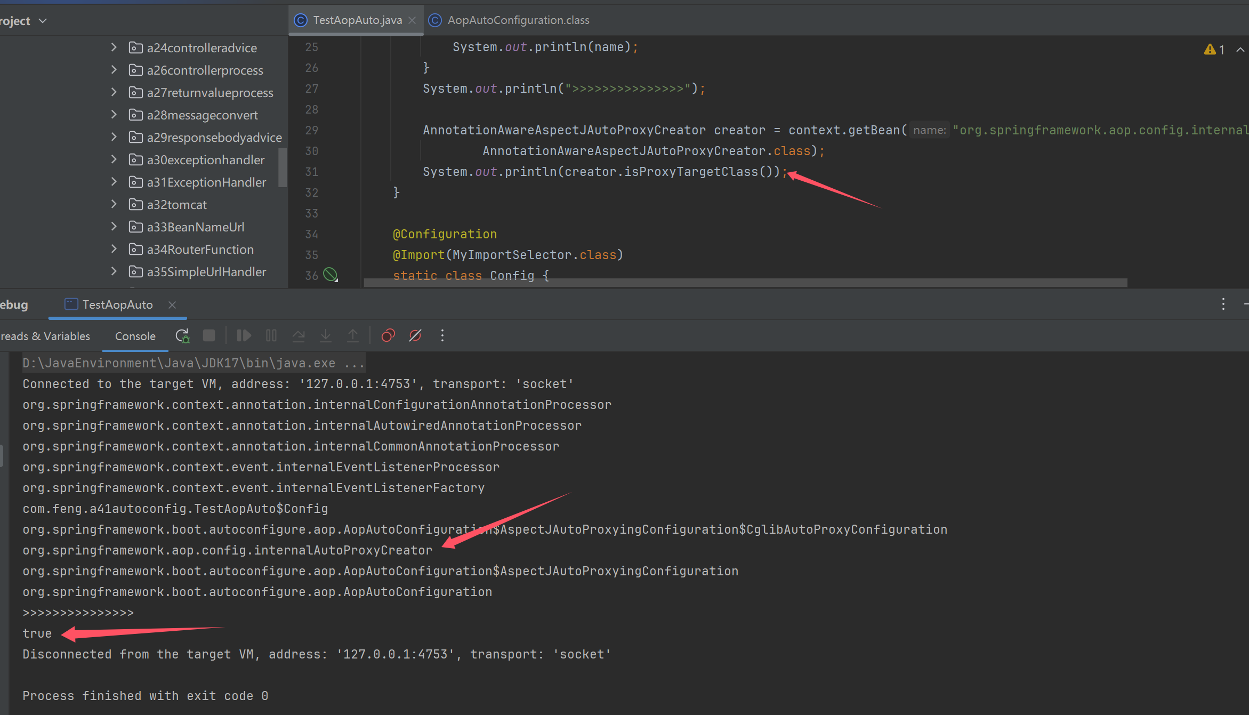Close the TestAopAuto debug session tab
Image resolution: width=1249 pixels, height=715 pixels.
[172, 304]
